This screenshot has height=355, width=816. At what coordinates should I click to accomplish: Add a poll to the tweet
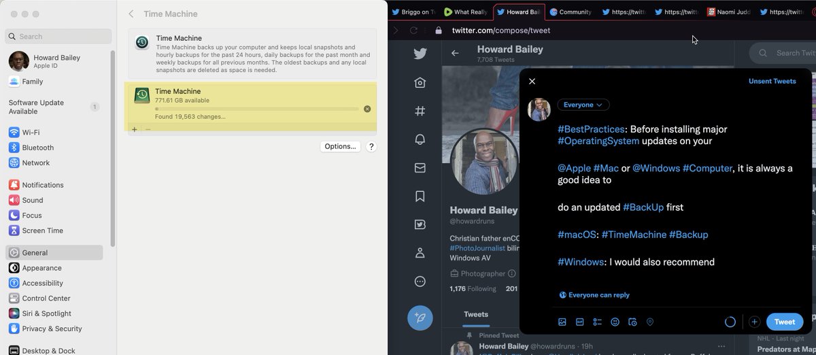598,322
